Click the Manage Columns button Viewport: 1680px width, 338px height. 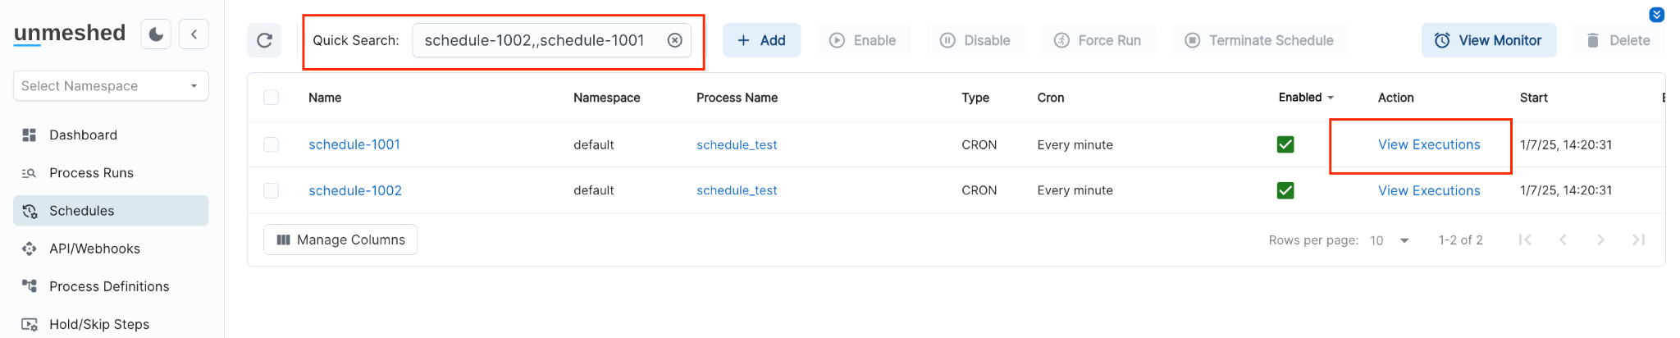coord(340,240)
